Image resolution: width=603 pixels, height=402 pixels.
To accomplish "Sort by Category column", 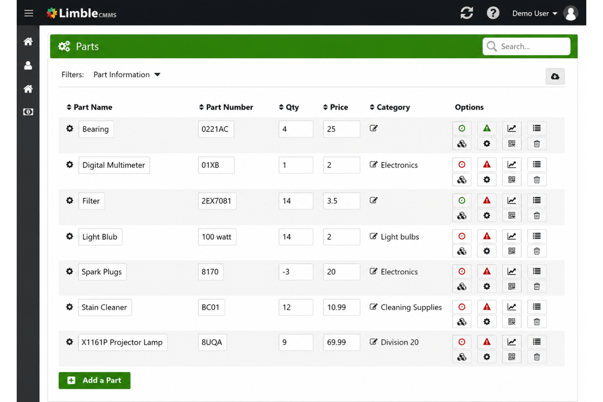I will click(x=390, y=107).
